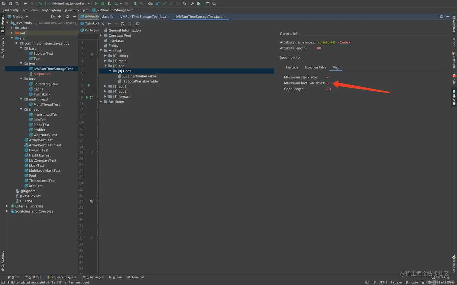Reload class file in jclasslib toolbar

[x=123, y=24]
